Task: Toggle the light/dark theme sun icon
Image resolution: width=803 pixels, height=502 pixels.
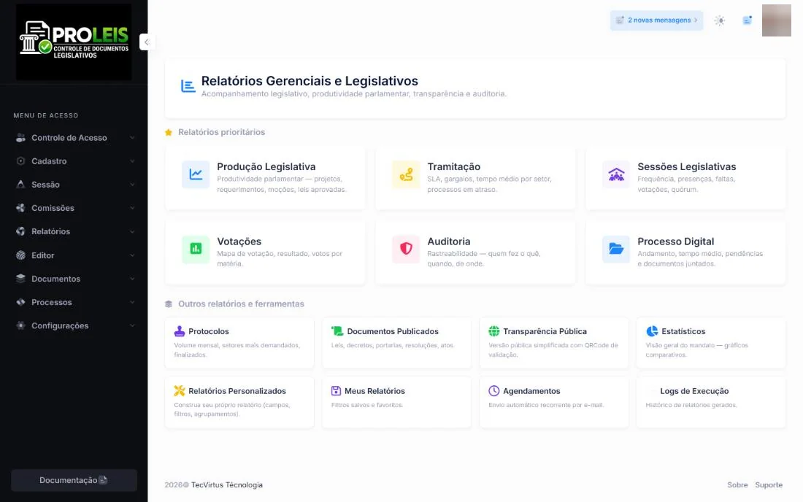Action: coord(720,20)
